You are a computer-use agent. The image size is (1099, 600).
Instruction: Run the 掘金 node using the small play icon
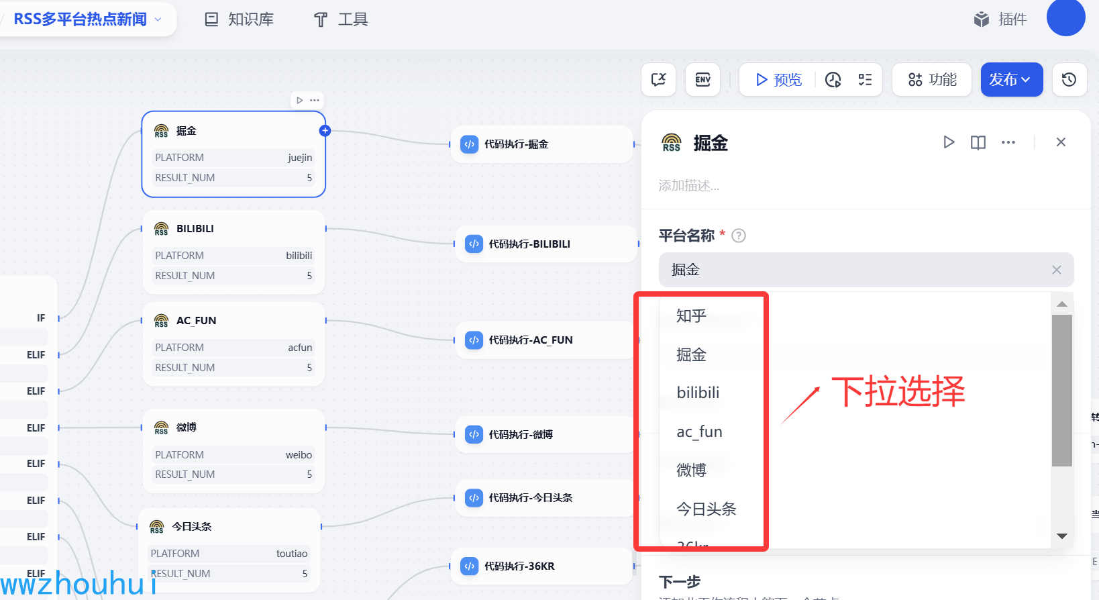click(x=300, y=100)
